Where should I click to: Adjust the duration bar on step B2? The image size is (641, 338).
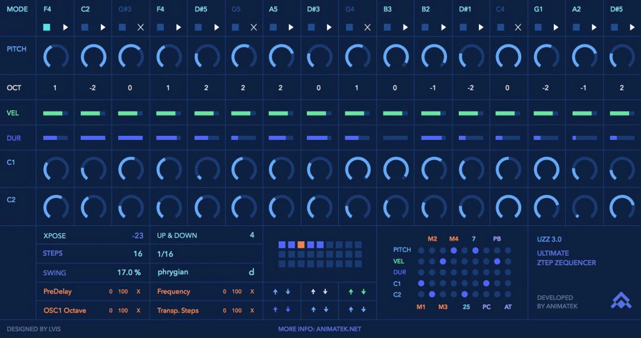434,138
